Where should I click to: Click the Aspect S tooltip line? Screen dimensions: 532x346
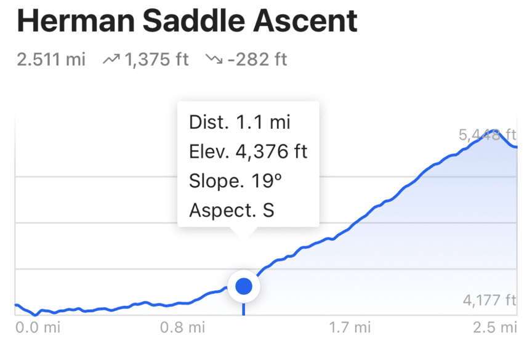[231, 210]
